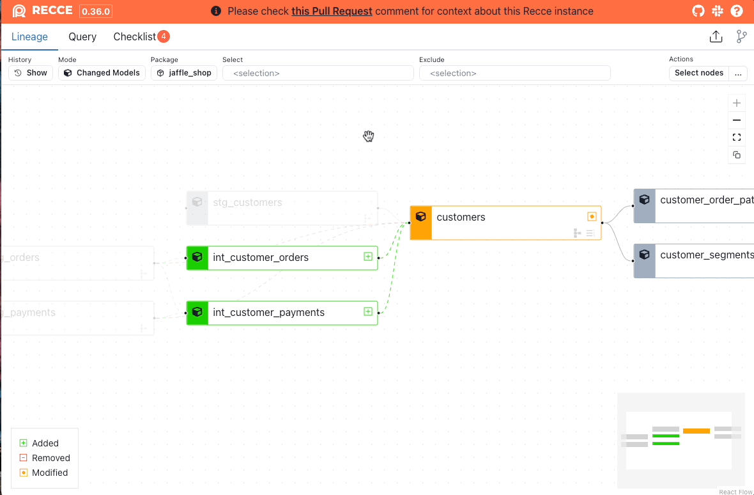Click the Select nodes button
The width and height of the screenshot is (754, 495).
pyautogui.click(x=699, y=73)
